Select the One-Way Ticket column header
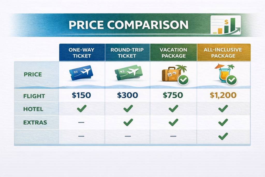265x177 pixels. point(82,53)
